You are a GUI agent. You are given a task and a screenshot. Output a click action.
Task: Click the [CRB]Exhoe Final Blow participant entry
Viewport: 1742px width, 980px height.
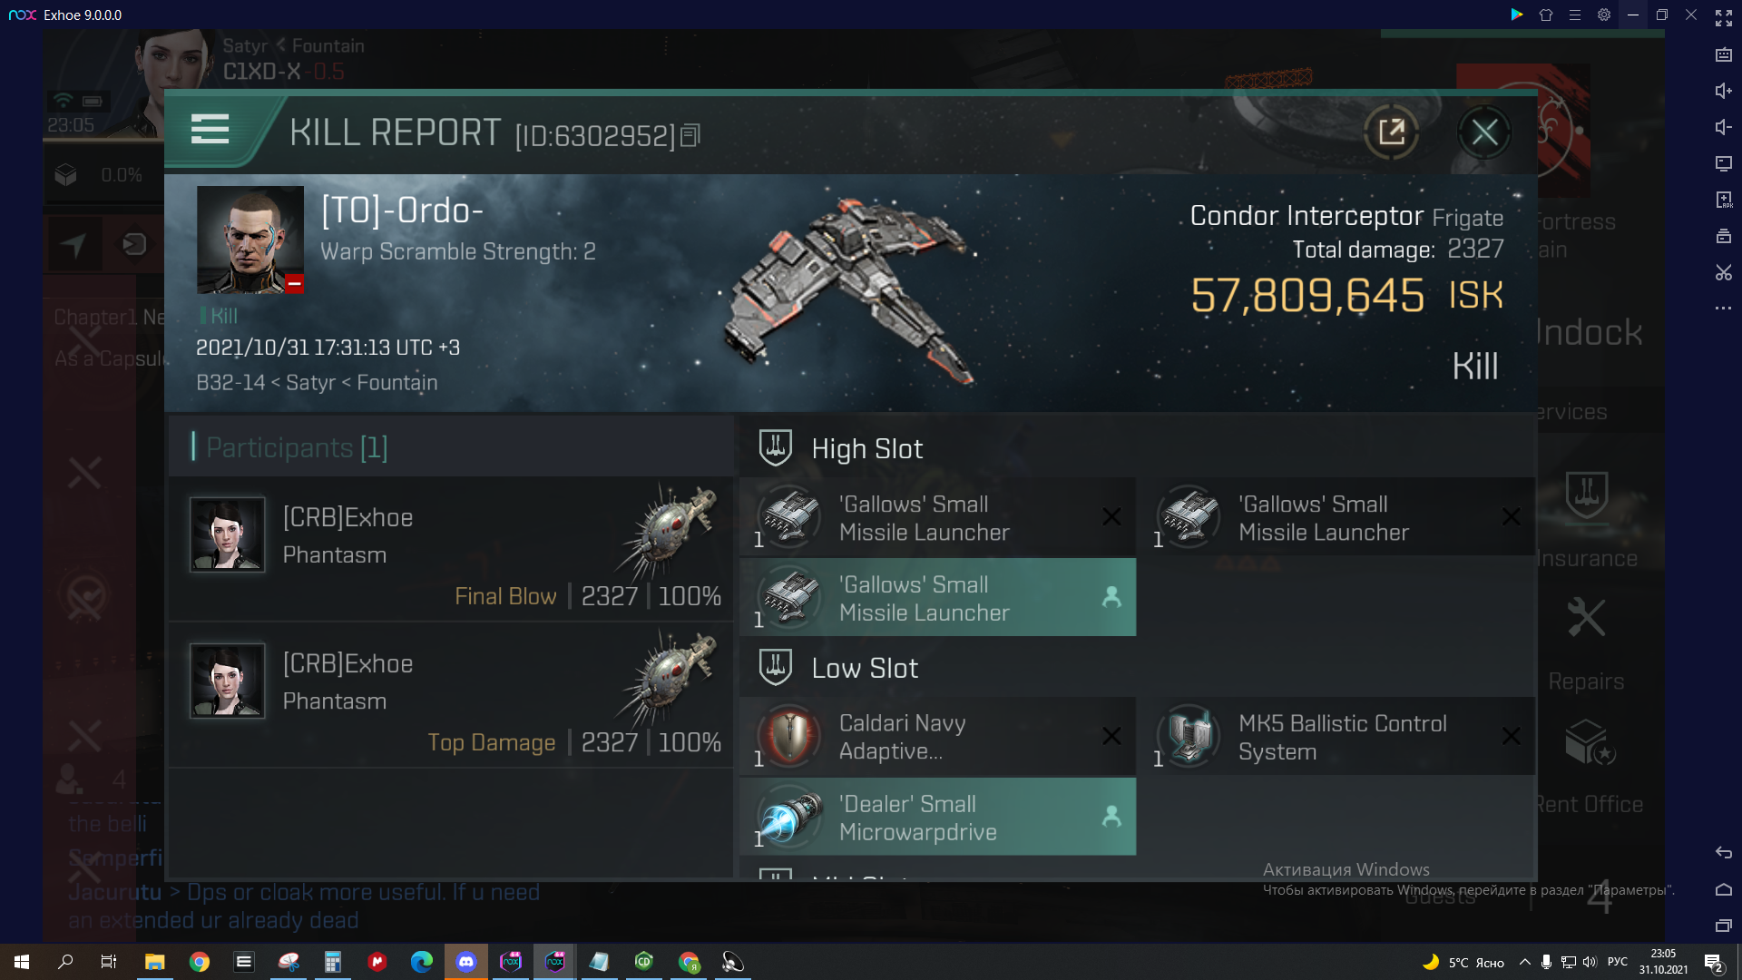pos(455,556)
